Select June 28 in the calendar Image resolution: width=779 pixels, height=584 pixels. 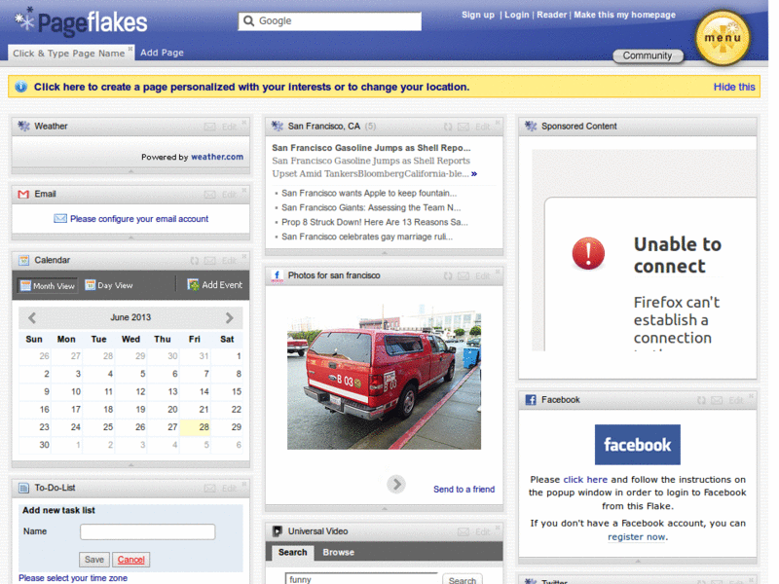[x=196, y=427]
